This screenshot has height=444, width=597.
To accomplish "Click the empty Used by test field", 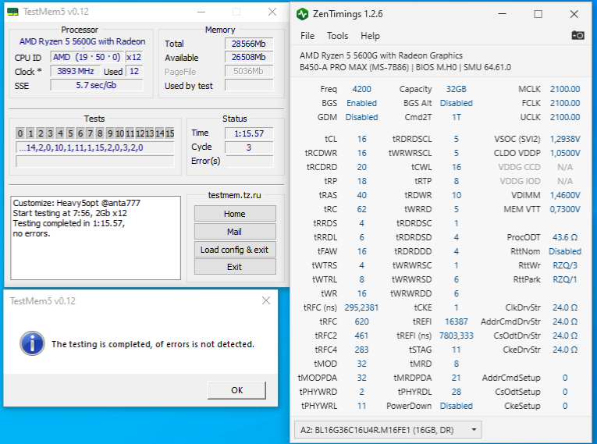I will point(249,85).
